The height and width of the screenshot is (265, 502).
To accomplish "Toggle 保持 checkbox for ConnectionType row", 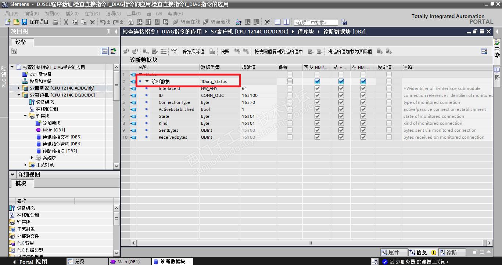I will [290, 102].
